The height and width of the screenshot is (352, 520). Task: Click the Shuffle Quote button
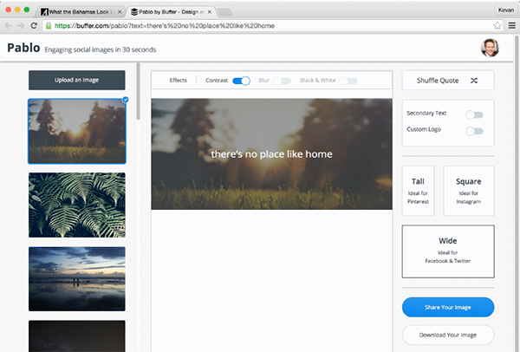coord(448,81)
